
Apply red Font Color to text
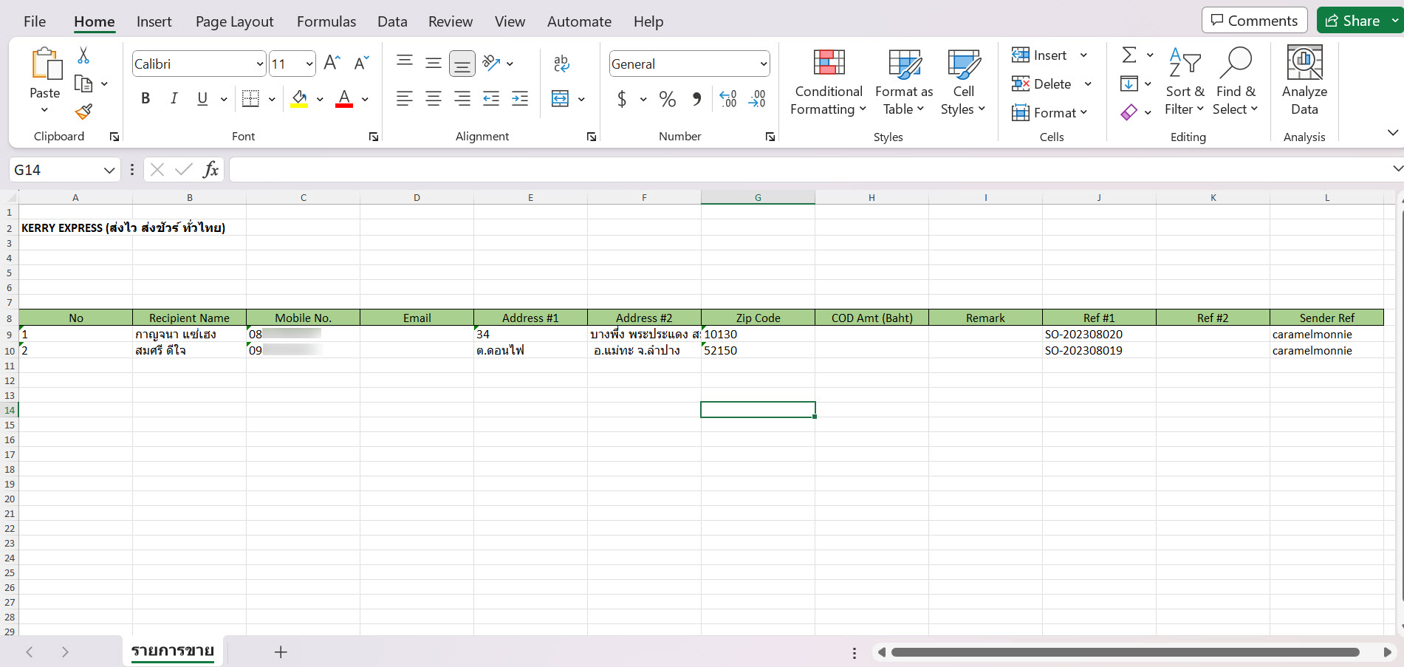344,98
